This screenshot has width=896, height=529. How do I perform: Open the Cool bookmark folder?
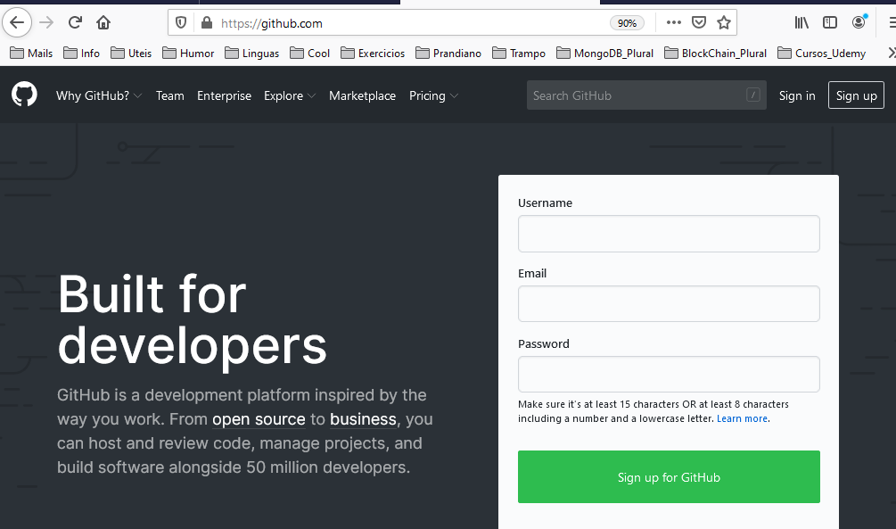[309, 54]
